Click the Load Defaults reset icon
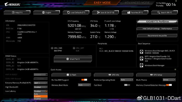 click(x=68, y=12)
